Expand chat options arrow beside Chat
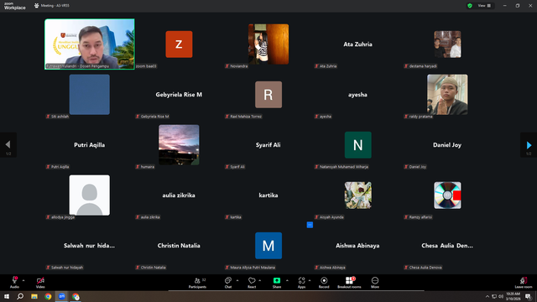 (237, 280)
